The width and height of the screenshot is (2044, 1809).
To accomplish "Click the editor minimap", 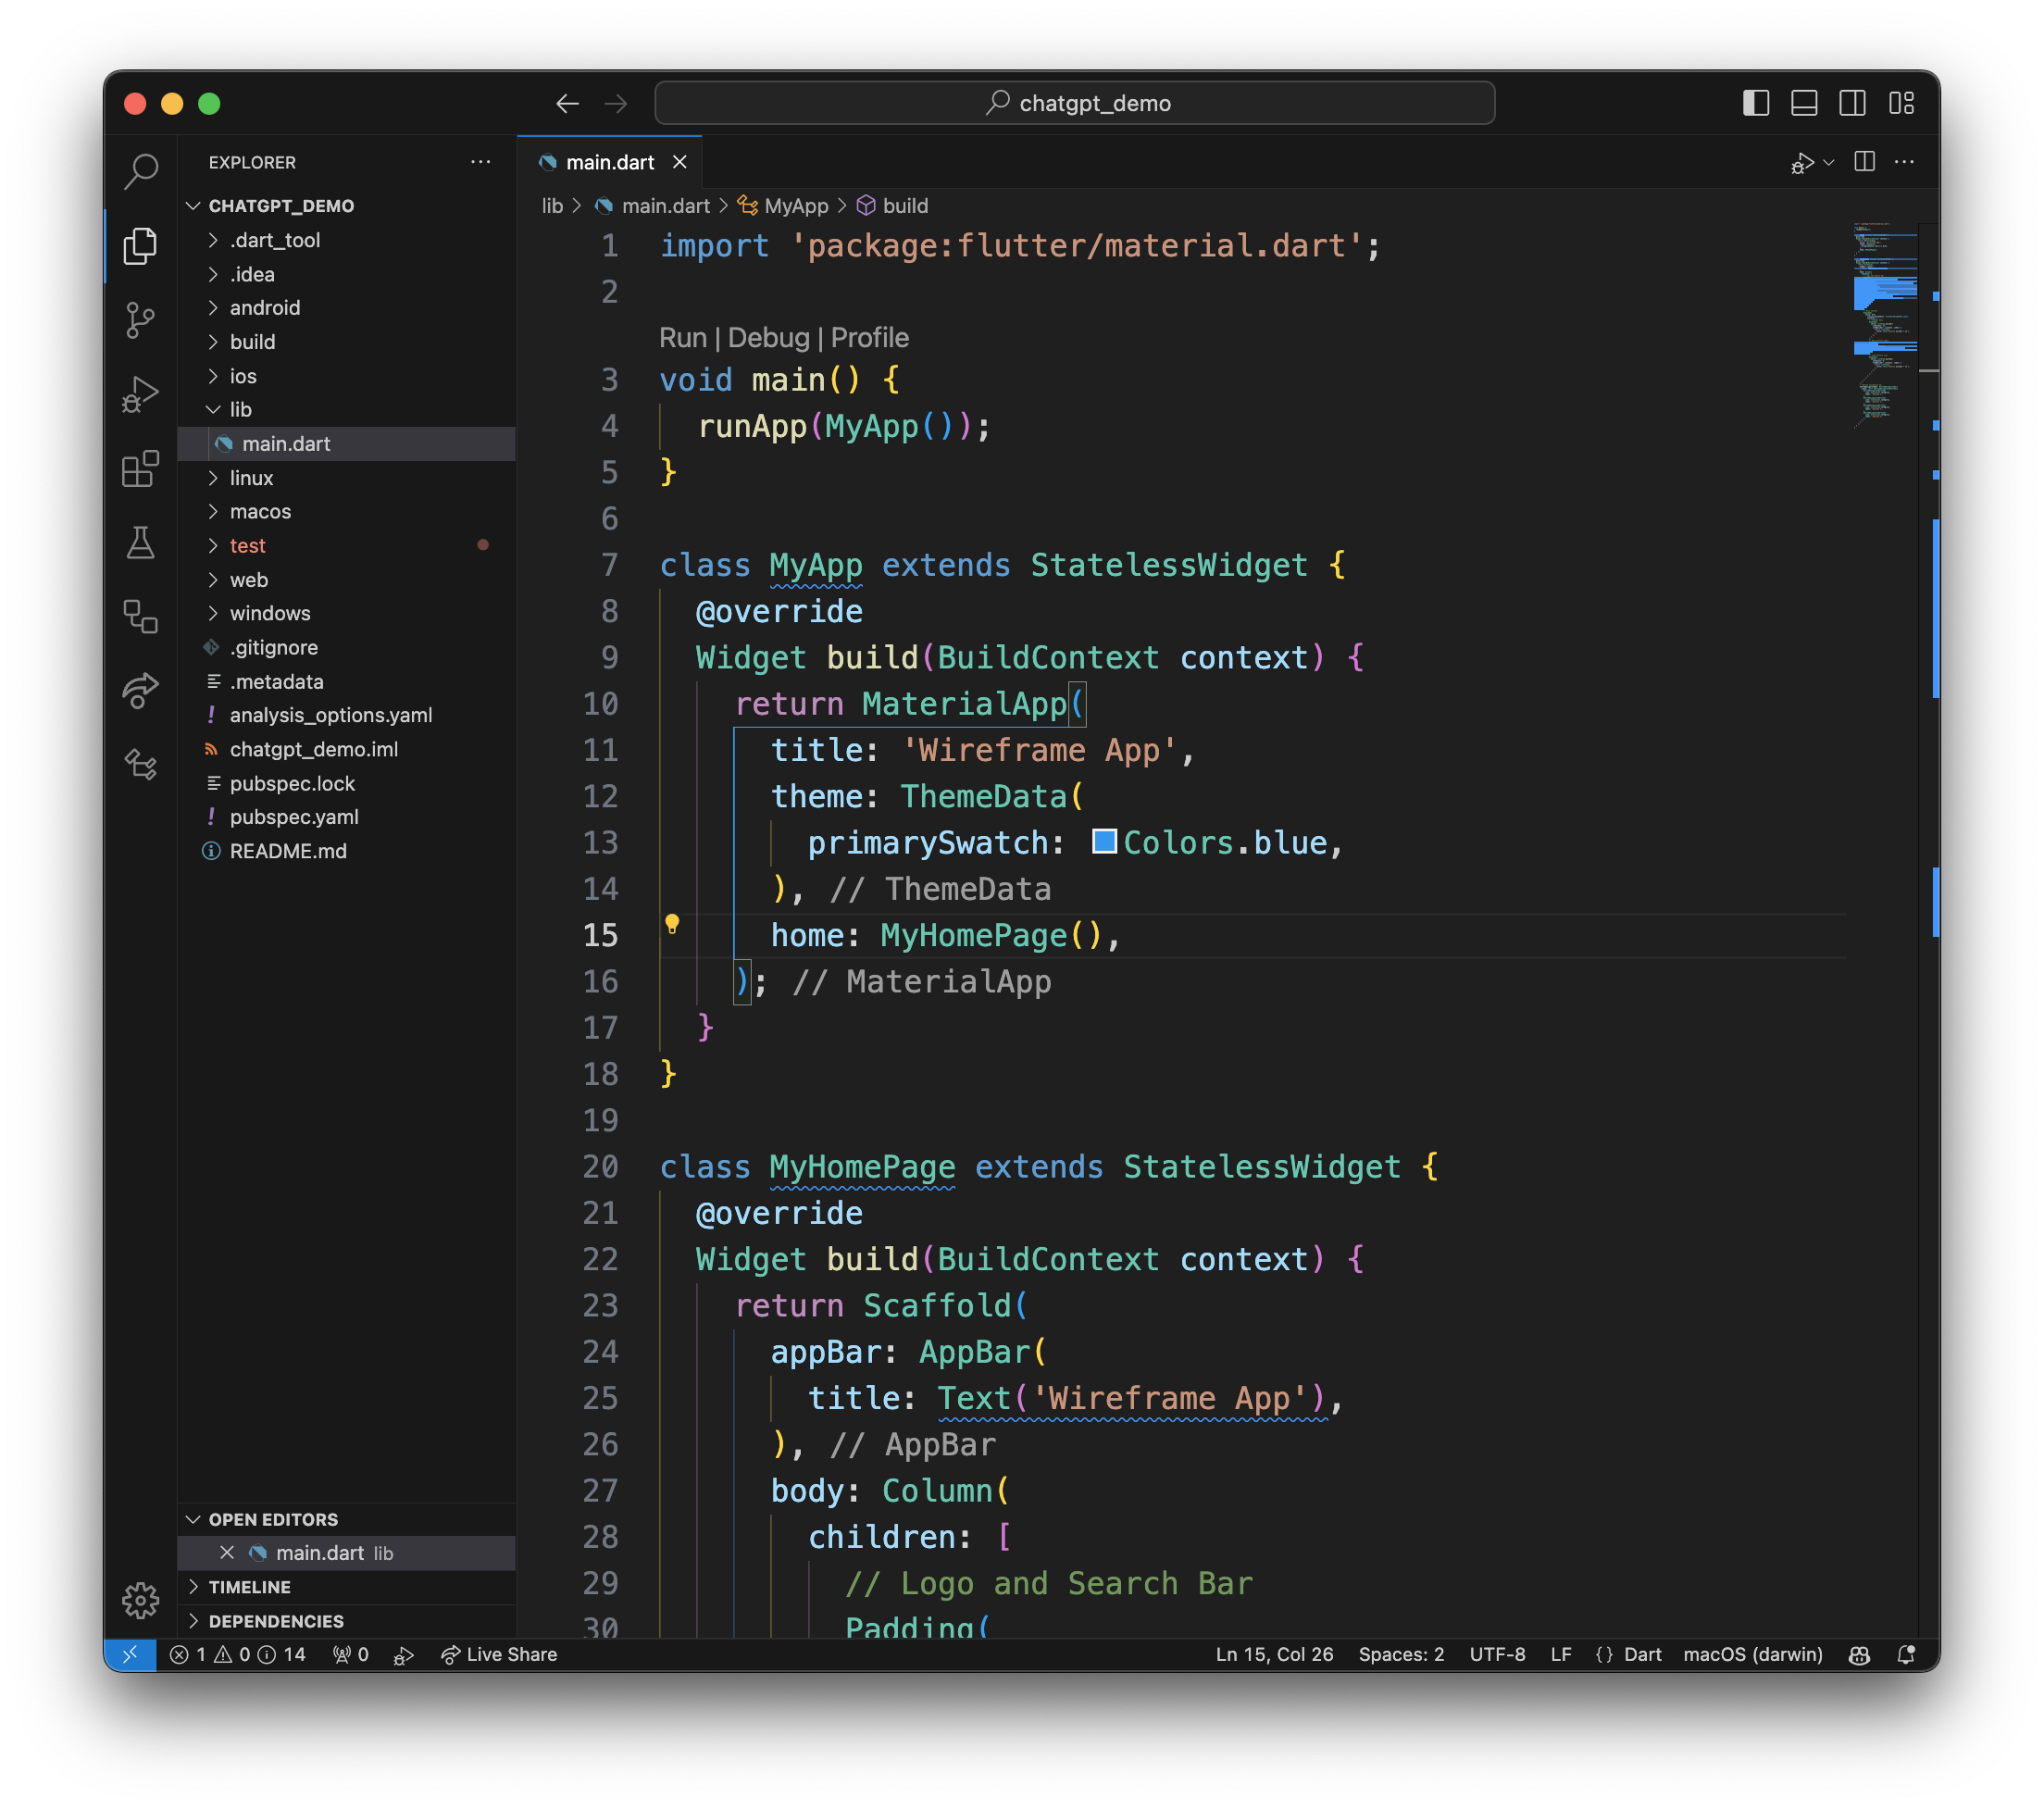I will pos(1886,325).
